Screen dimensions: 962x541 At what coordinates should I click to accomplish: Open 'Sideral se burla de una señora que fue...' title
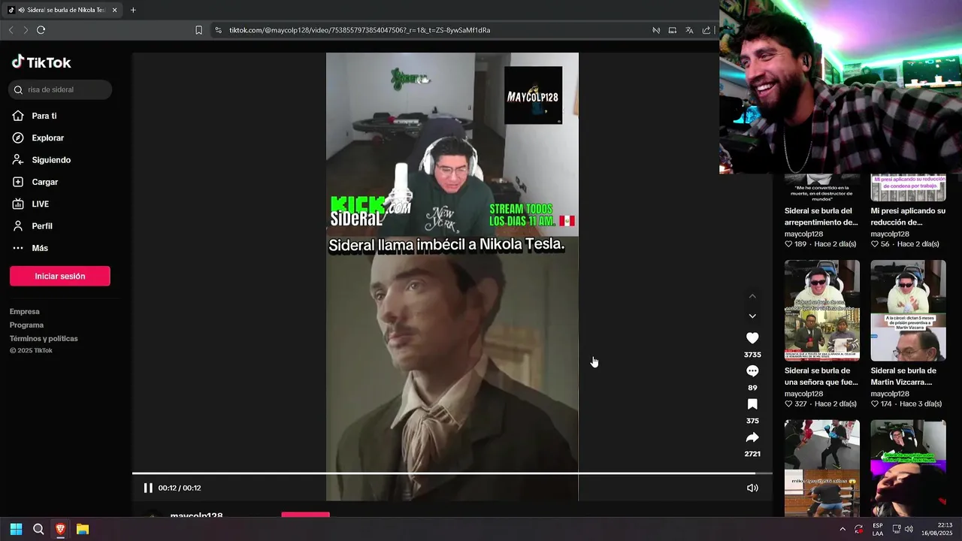(821, 376)
